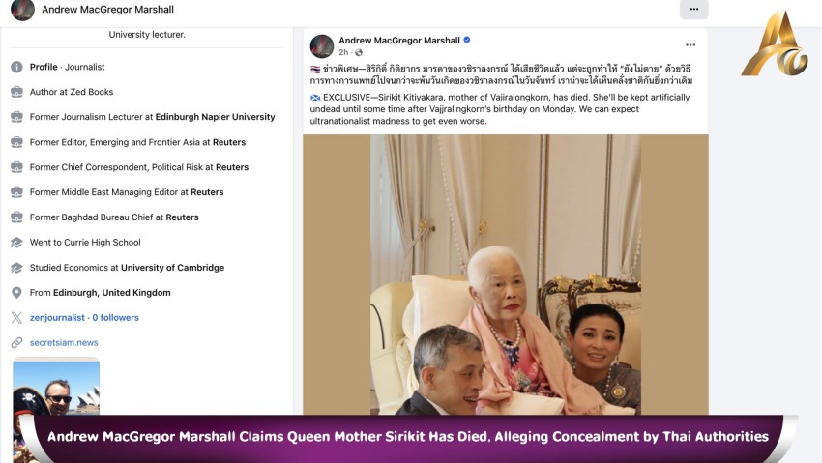Click the post's 2h timestamp
The image size is (822, 463).
[x=342, y=52]
